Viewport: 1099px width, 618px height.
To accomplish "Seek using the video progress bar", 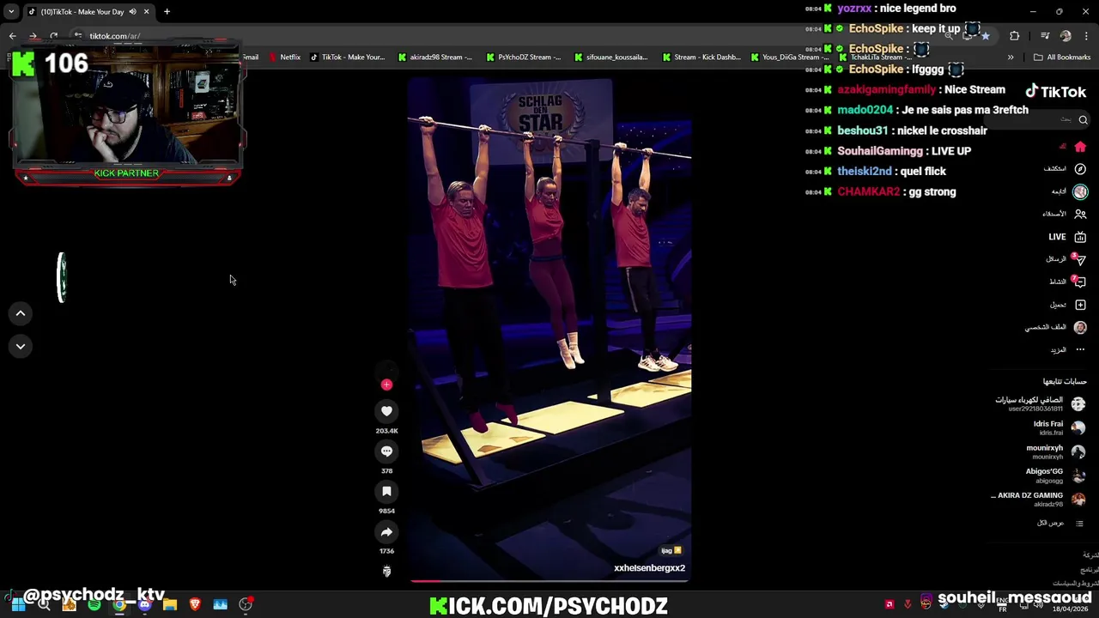I will [549, 581].
